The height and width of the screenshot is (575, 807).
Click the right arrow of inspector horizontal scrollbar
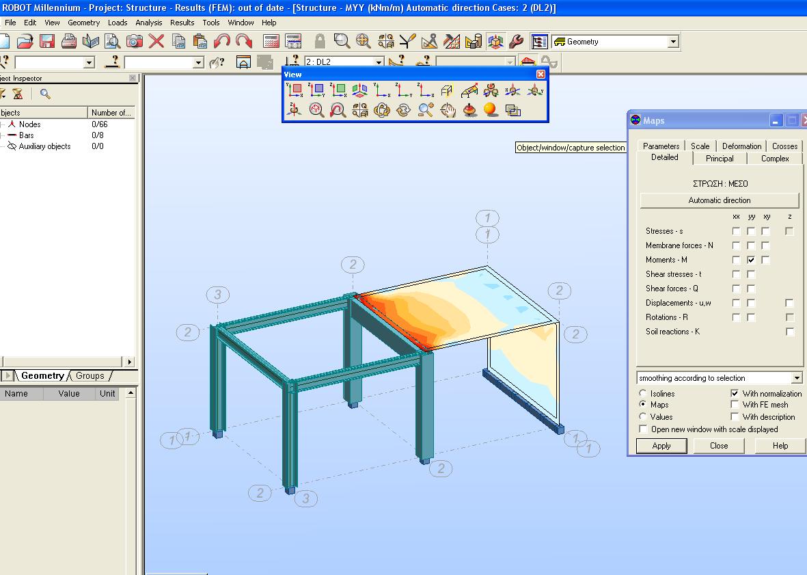[130, 362]
